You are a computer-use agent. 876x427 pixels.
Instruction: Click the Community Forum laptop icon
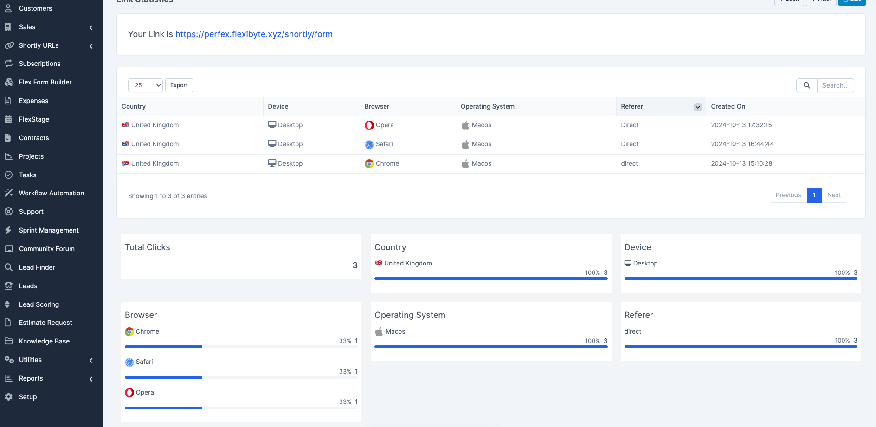pyautogui.click(x=9, y=249)
